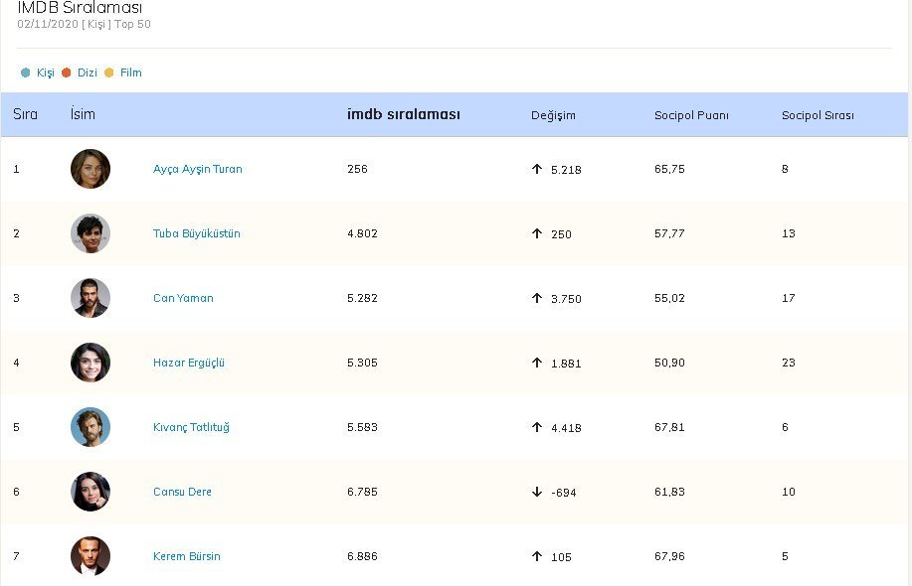Image resolution: width=912 pixels, height=586 pixels.
Task: Toggle the yellow Film legend dot
Action: point(109,73)
